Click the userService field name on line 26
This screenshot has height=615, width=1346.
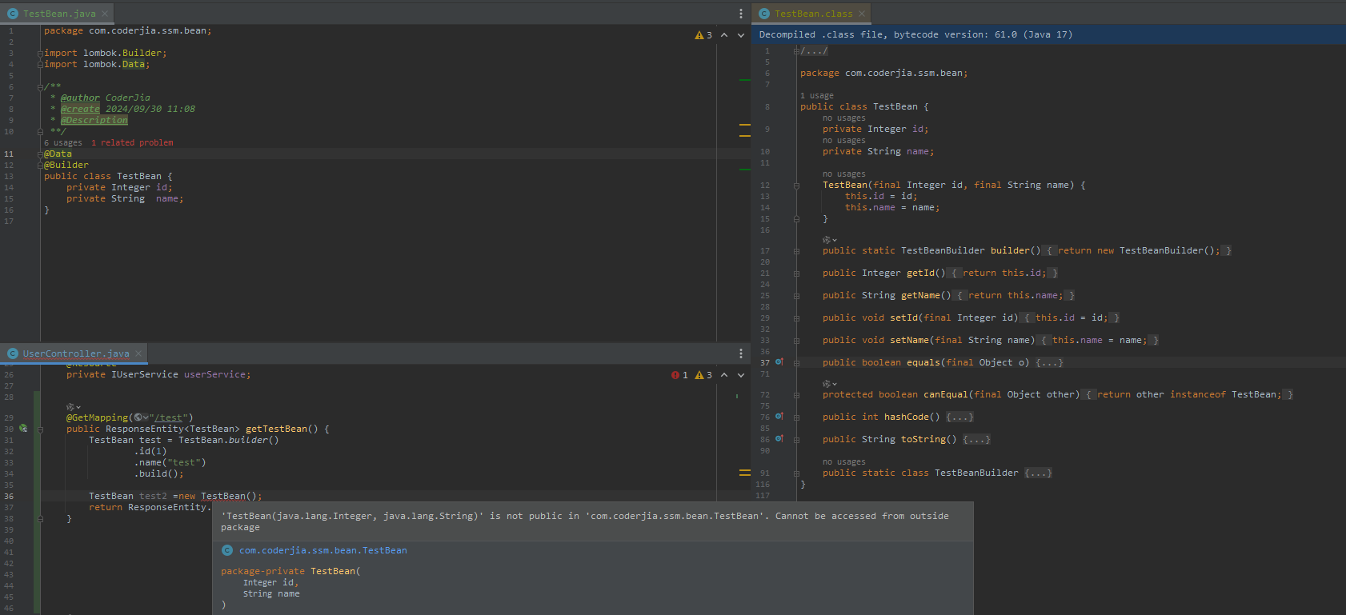pyautogui.click(x=214, y=374)
